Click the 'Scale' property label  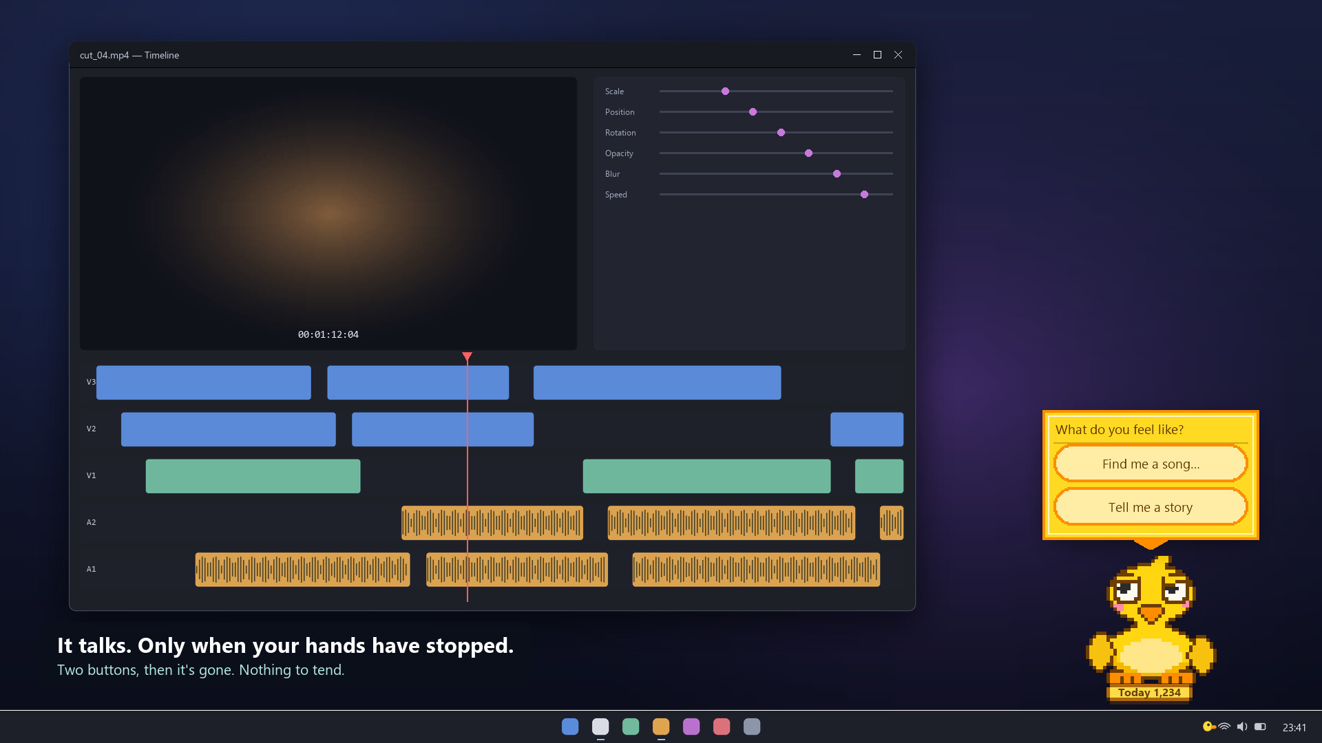pyautogui.click(x=614, y=91)
